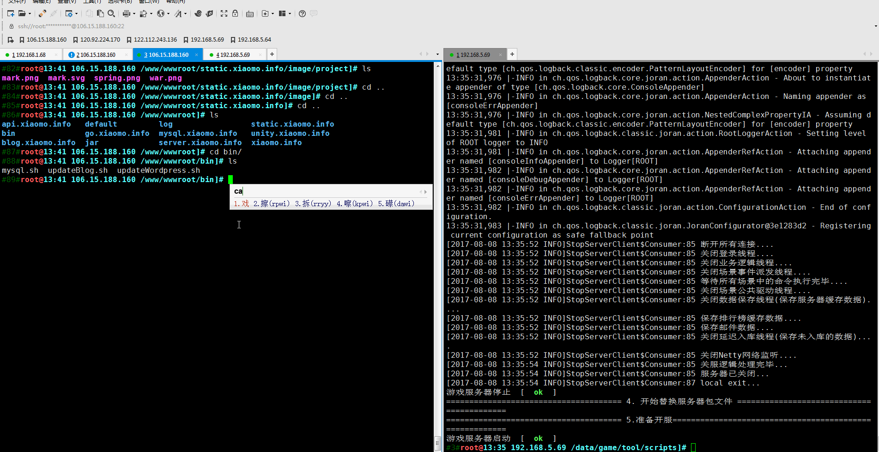The image size is (879, 452).
Task: Add new tab in right pane
Action: click(x=512, y=54)
